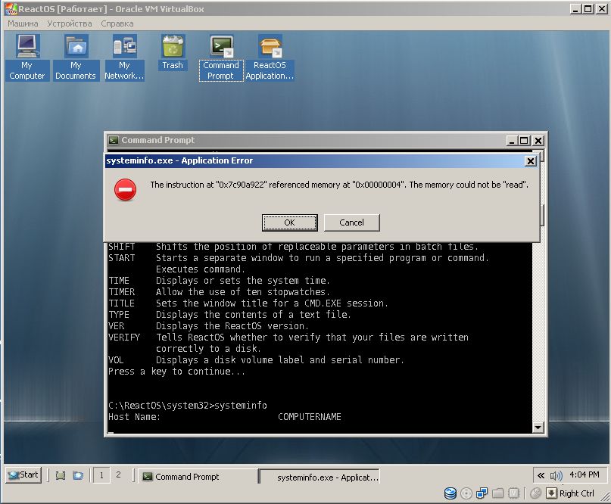Screen dimensions: 611x504
Task: Click 'Press a key to continue...' line
Action: coord(177,371)
